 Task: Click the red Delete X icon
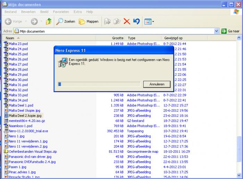(x=127, y=21)
